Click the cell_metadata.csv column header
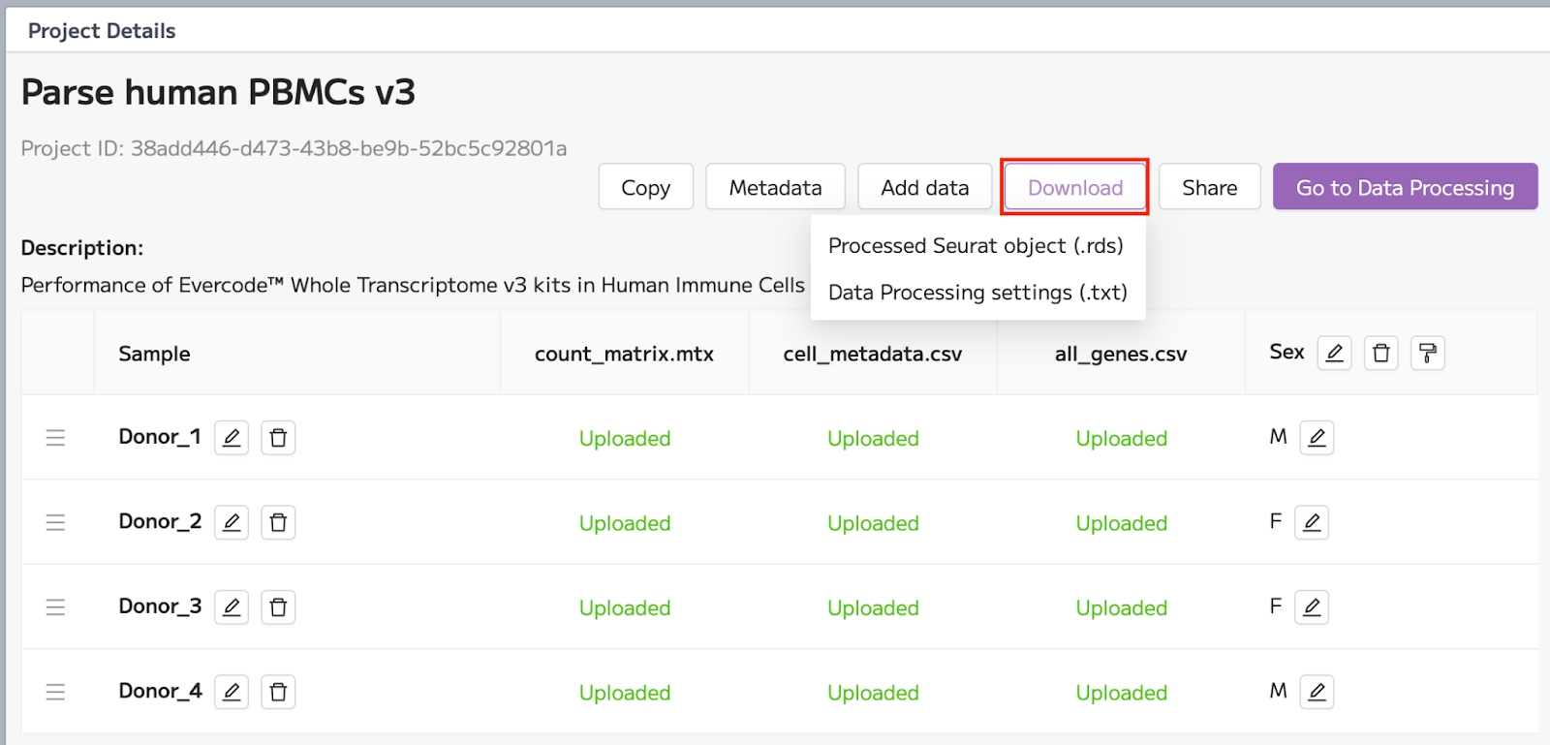The image size is (1550, 745). pos(873,354)
